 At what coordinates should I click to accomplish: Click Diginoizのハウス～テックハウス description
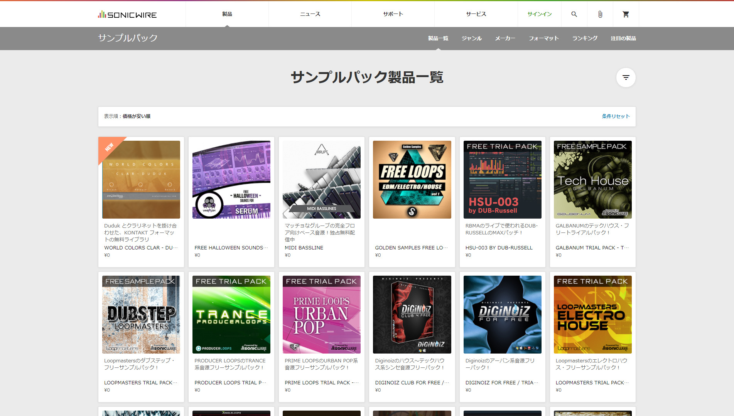point(410,364)
